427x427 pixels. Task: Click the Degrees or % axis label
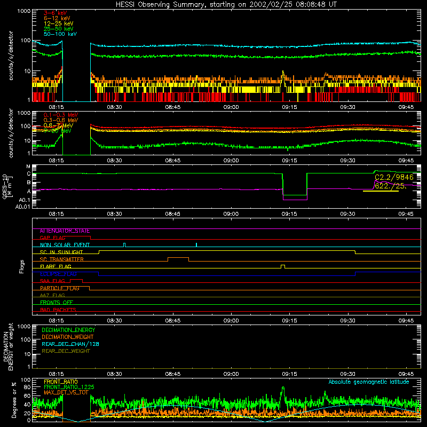pos(14,400)
